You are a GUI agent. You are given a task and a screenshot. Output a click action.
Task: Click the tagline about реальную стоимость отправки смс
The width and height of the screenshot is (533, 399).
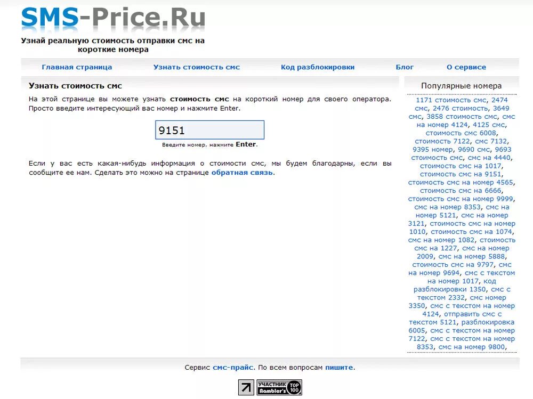click(113, 45)
